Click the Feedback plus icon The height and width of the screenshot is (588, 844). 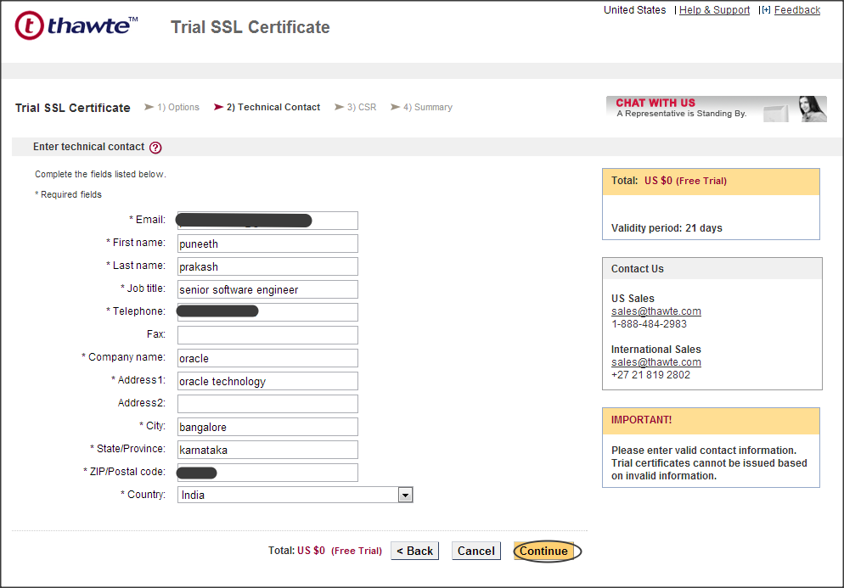(766, 9)
